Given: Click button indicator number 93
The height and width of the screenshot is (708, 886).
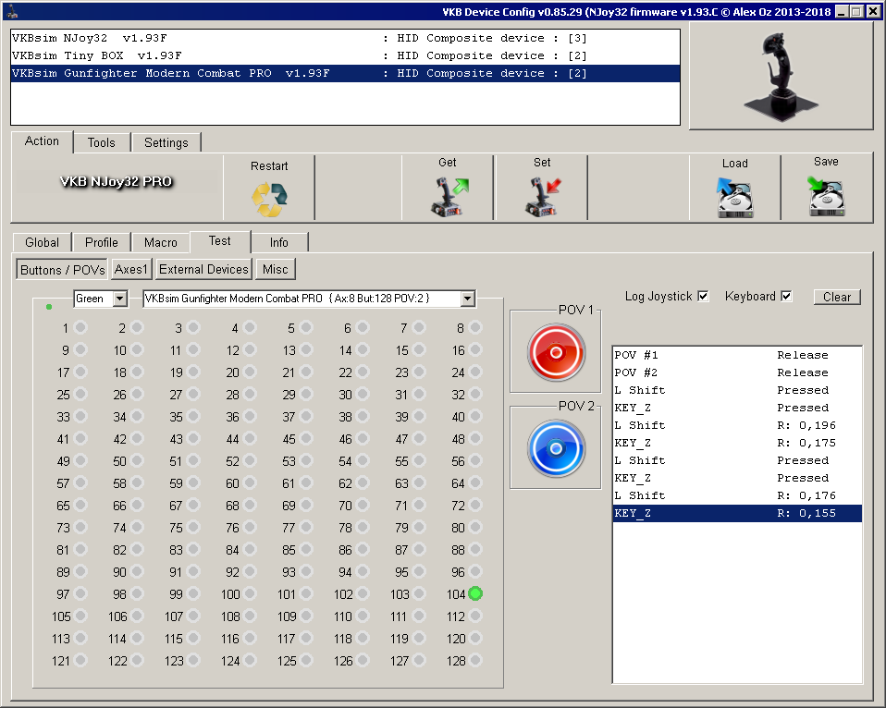Looking at the screenshot, I should pyautogui.click(x=306, y=571).
